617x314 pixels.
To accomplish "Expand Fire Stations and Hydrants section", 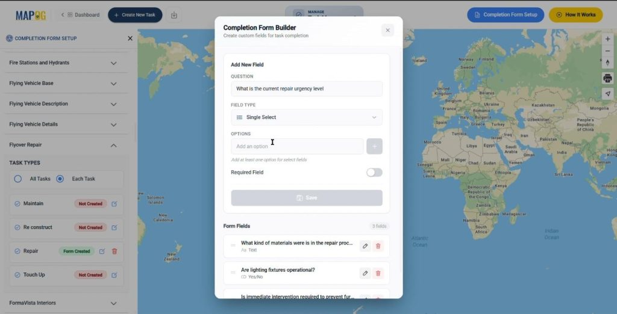I will 113,63.
